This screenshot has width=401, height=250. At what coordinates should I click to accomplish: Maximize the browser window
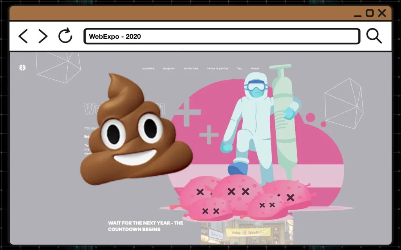click(370, 14)
